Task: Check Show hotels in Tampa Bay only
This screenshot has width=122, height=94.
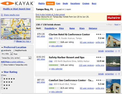Action: point(2,65)
